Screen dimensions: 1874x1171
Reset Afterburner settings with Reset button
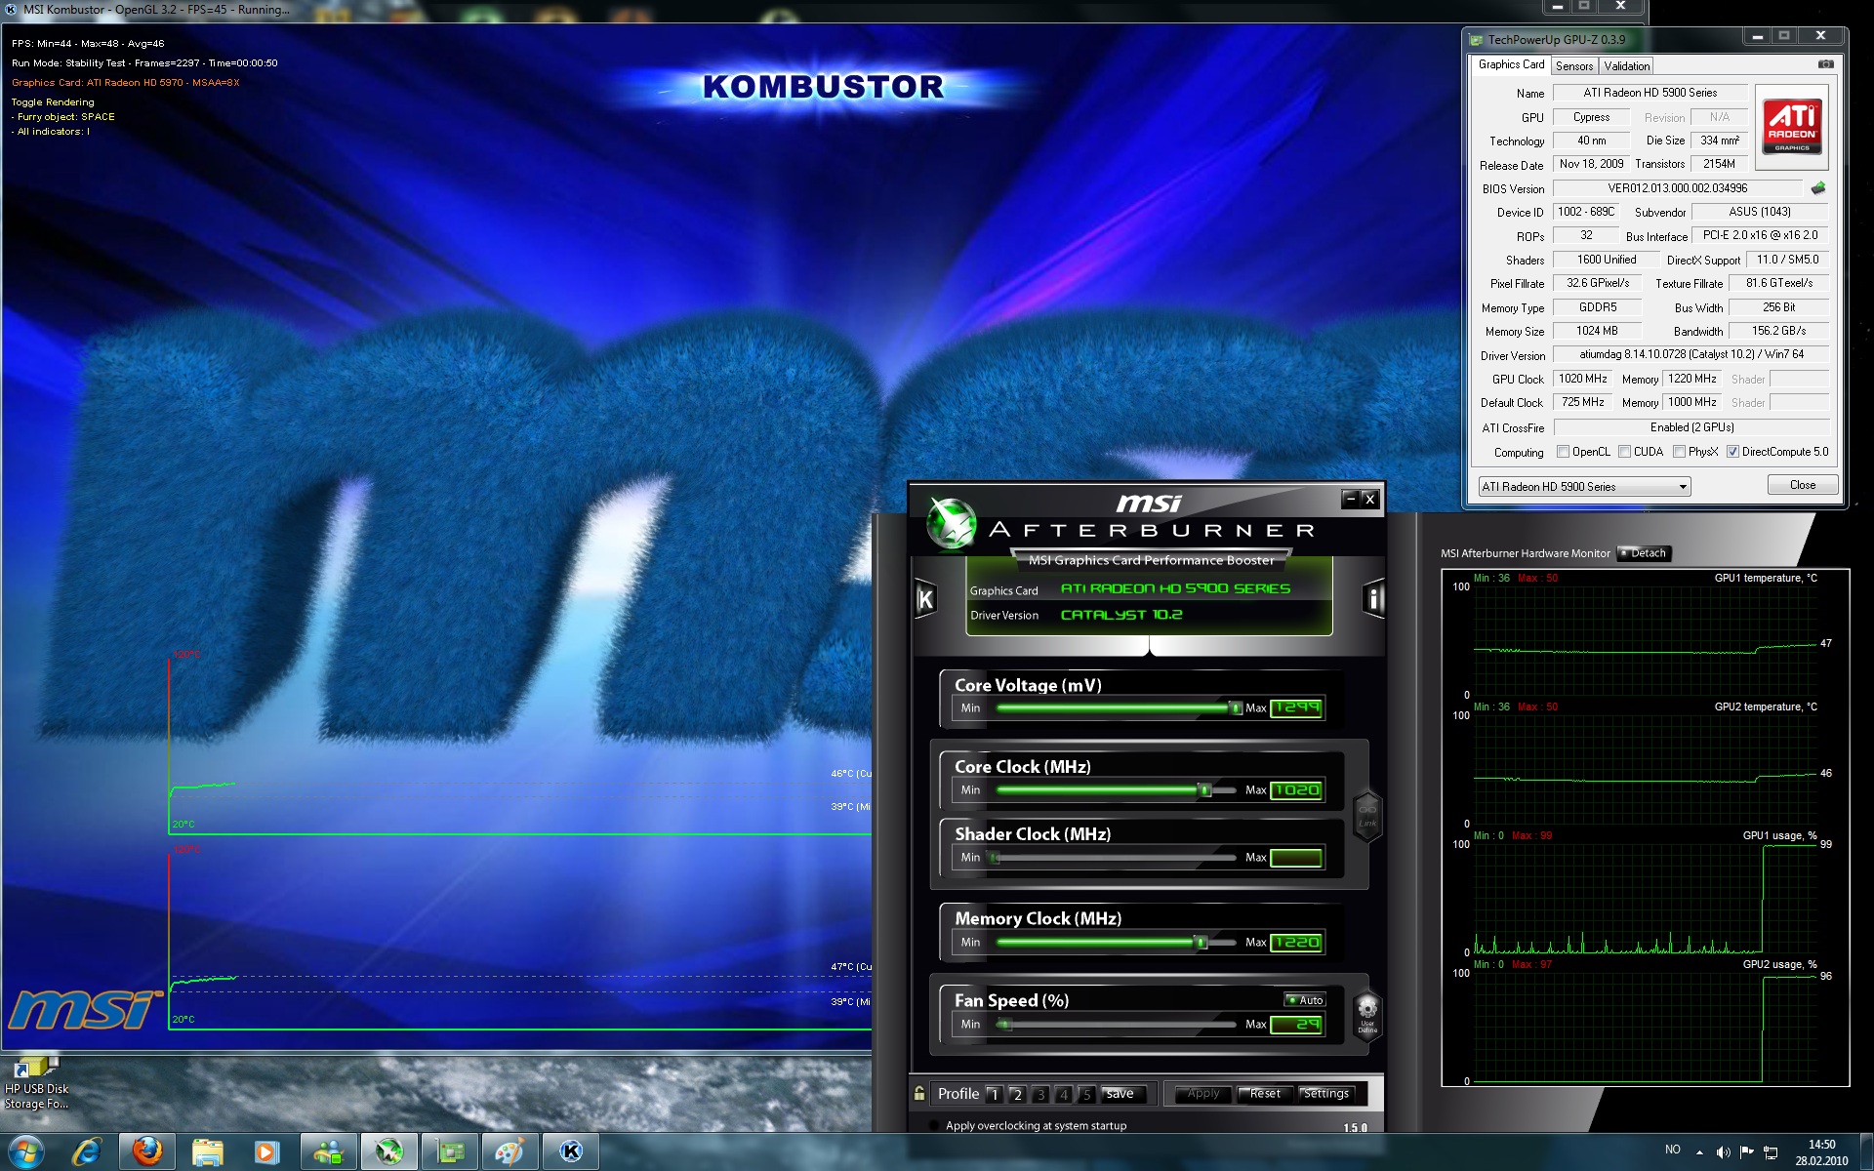1265,1094
